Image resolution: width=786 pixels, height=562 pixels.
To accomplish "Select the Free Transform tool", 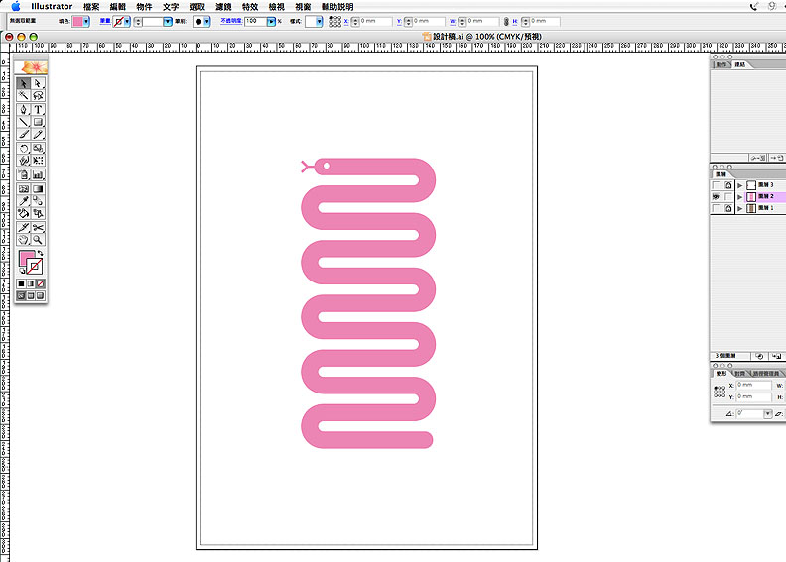I will (38, 161).
